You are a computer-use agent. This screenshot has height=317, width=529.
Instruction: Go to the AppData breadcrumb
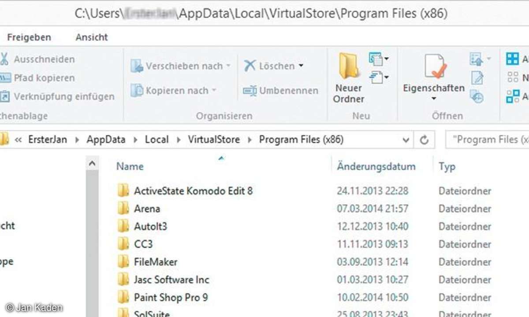(x=106, y=140)
